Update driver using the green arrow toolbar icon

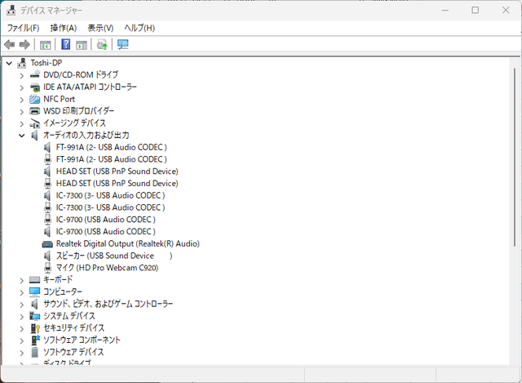coord(102,44)
